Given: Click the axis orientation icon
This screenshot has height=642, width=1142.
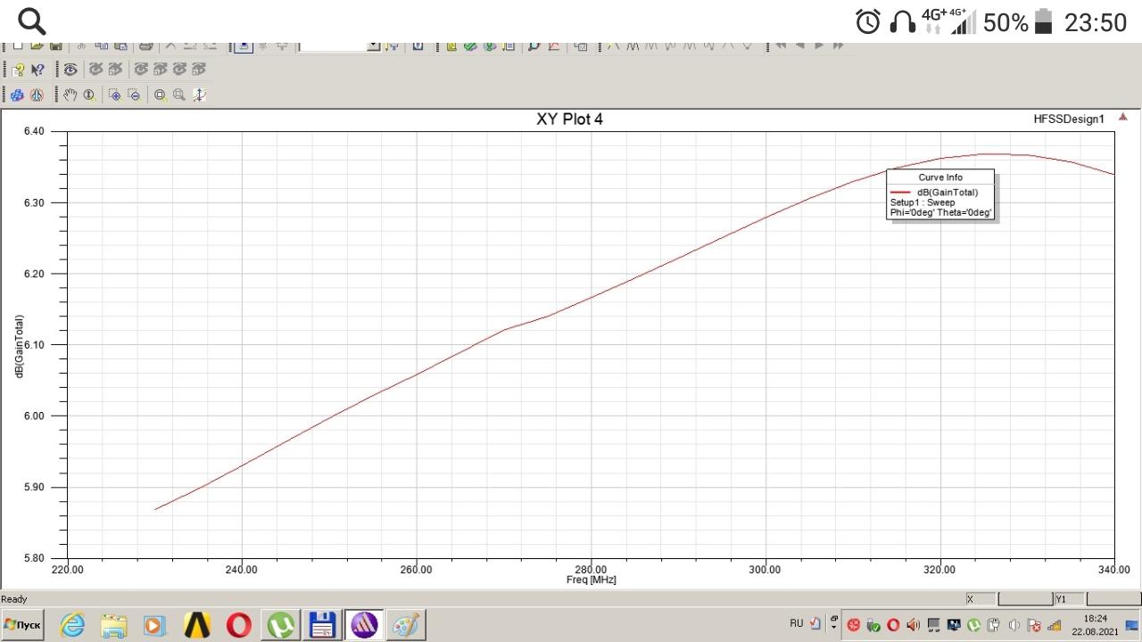Looking at the screenshot, I should tap(199, 95).
